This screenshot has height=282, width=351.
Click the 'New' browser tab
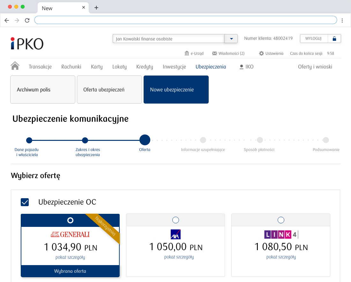63,8
